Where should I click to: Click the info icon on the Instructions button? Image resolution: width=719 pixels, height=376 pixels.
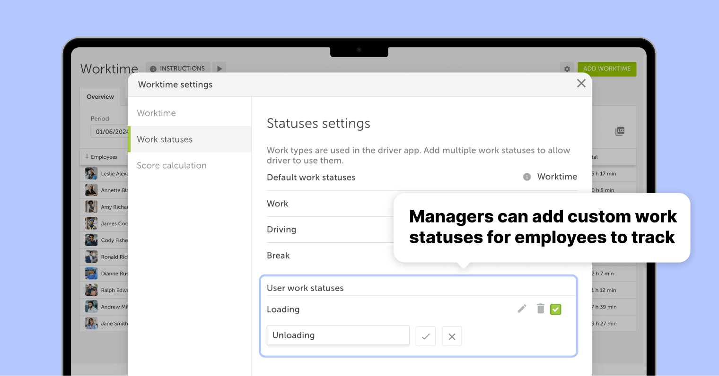point(153,68)
